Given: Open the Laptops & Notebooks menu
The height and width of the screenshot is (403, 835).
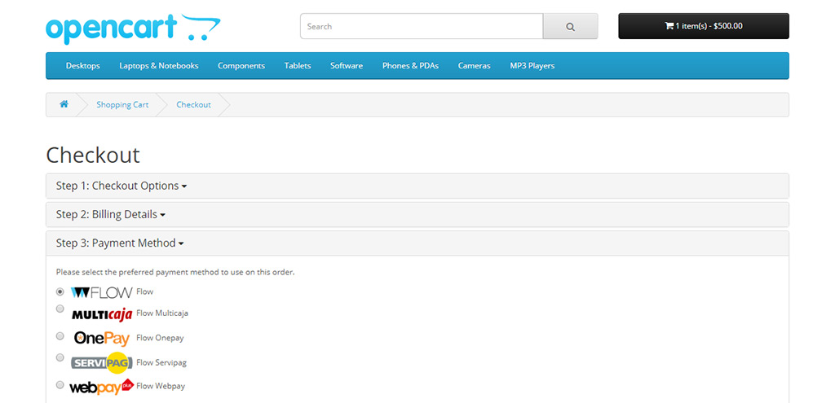Looking at the screenshot, I should point(159,65).
